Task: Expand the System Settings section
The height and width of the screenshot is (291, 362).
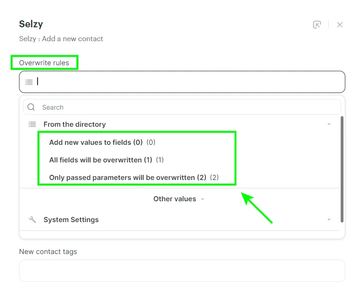Action: coord(329,219)
